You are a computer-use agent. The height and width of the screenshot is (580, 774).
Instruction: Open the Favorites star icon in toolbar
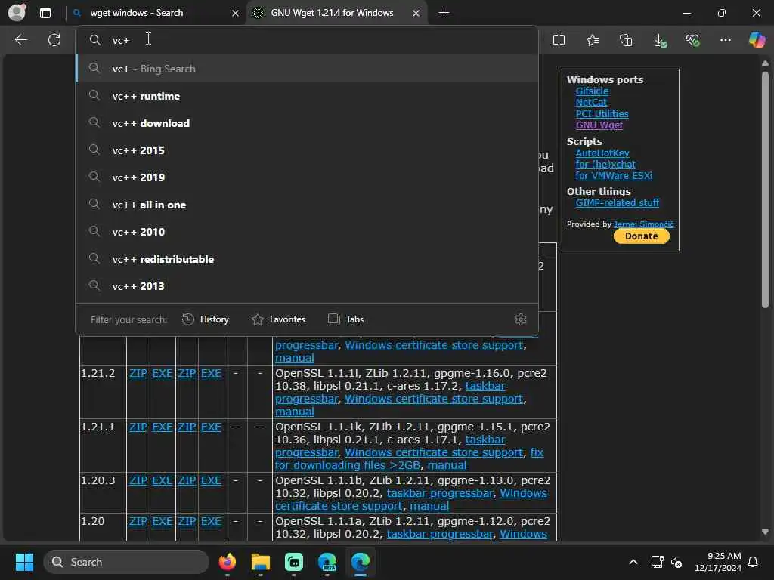(593, 41)
